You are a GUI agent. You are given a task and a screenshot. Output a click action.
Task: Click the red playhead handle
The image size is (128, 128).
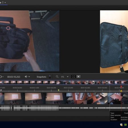tap(121, 86)
